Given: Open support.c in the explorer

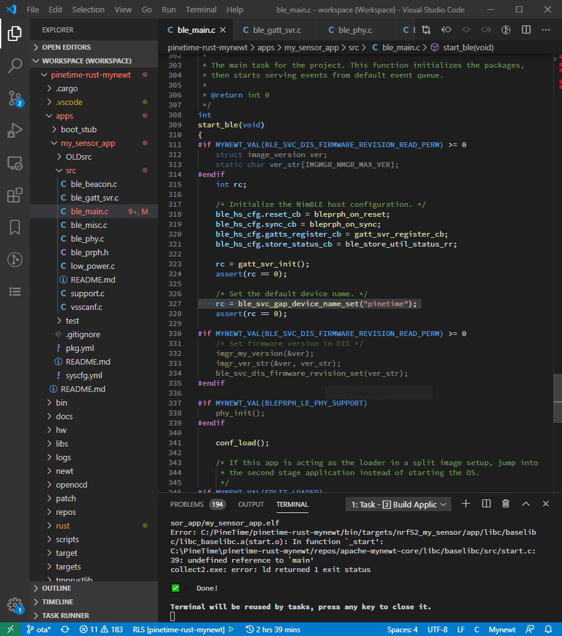Looking at the screenshot, I should 87,293.
